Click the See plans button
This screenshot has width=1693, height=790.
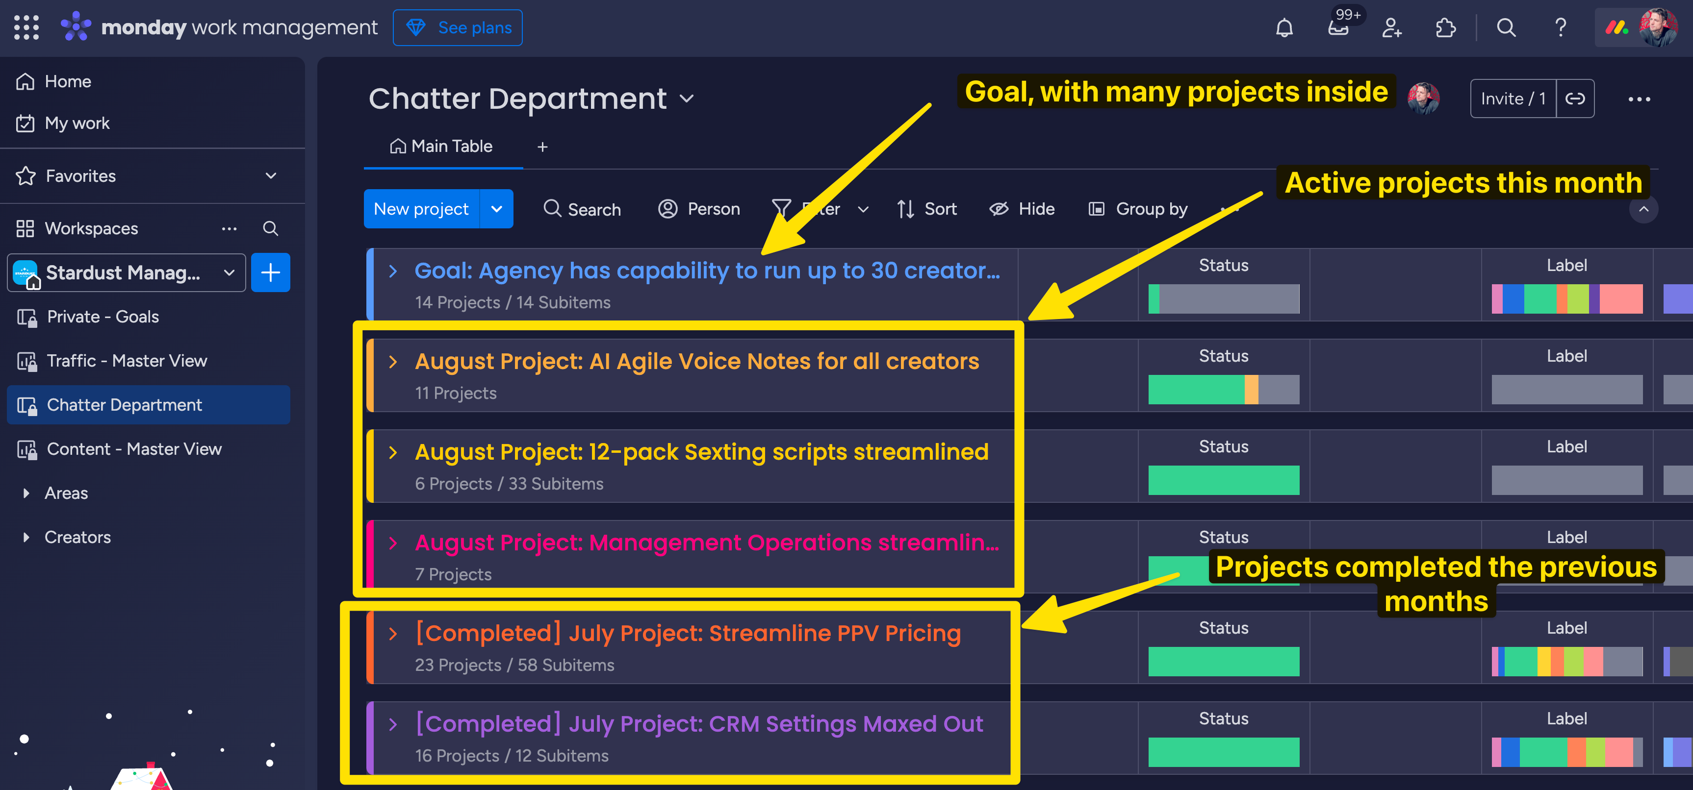458,27
